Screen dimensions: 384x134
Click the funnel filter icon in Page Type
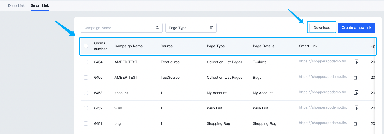click(x=211, y=28)
